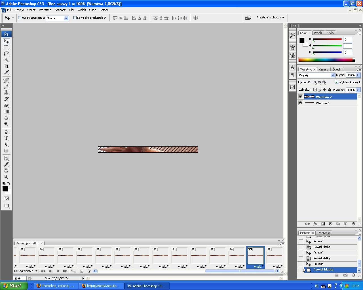Select the Hand tool
The image size is (363, 290).
pos(6,170)
